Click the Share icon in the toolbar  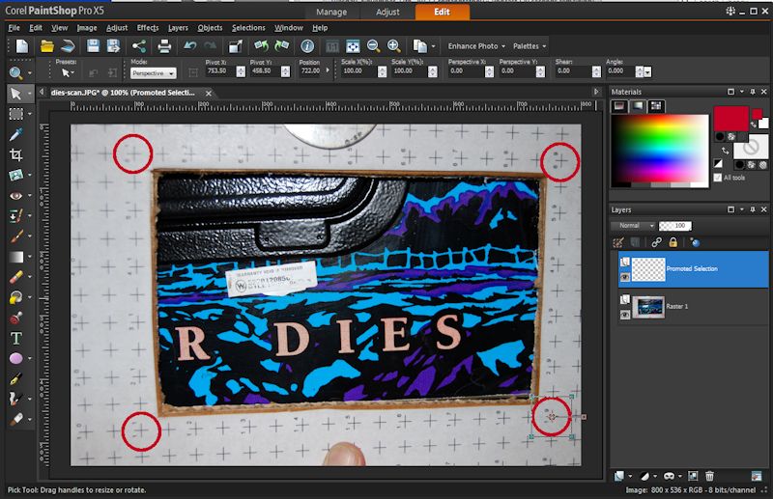tap(139, 46)
